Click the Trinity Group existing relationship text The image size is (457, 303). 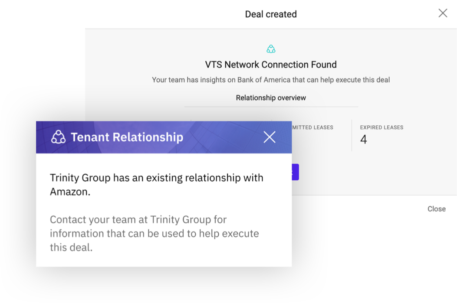point(157,185)
